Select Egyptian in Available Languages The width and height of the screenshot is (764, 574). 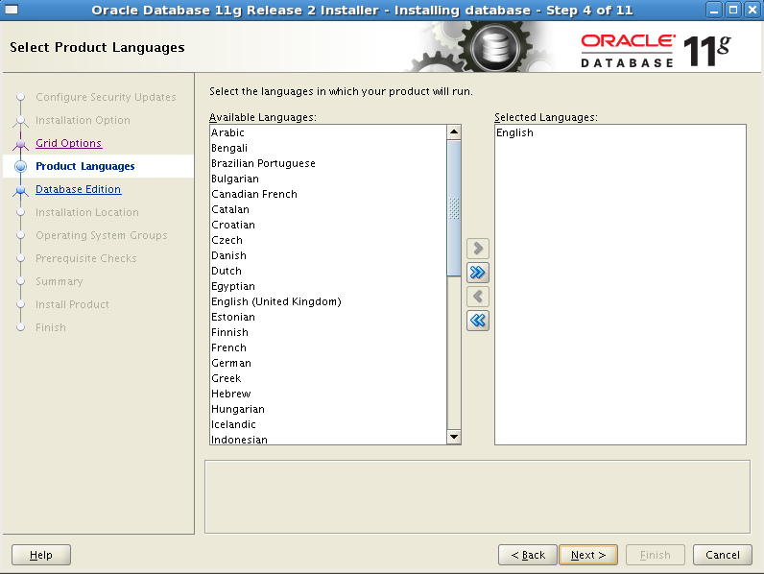point(328,286)
